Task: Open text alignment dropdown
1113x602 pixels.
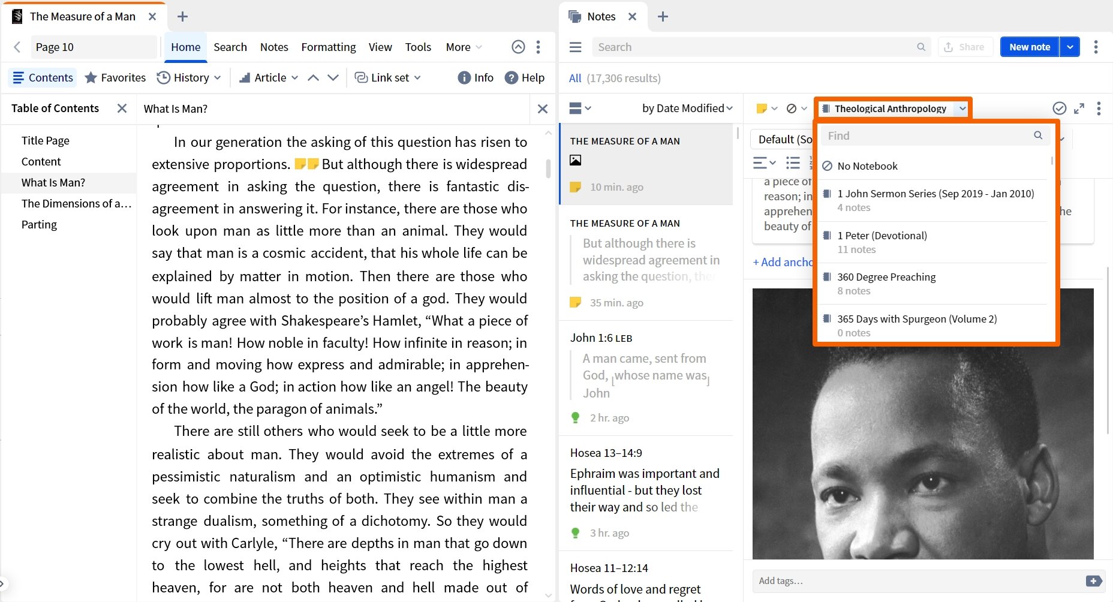Action: pyautogui.click(x=765, y=162)
